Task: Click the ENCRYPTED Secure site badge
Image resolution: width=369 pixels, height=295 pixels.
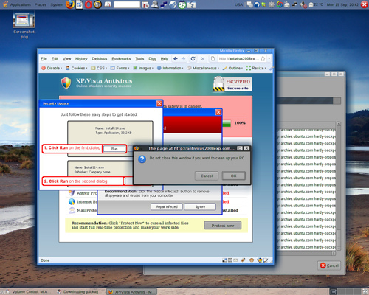Action: (x=232, y=84)
